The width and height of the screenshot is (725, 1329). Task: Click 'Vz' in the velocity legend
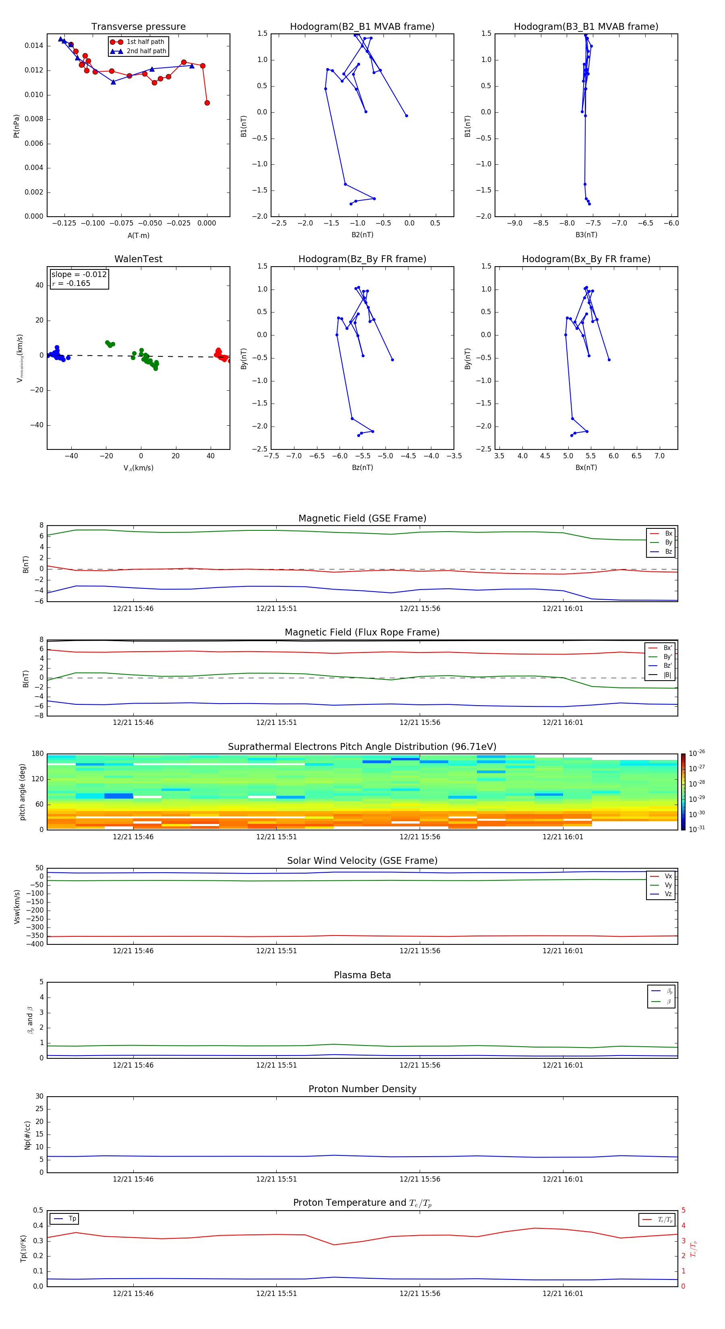tap(661, 894)
